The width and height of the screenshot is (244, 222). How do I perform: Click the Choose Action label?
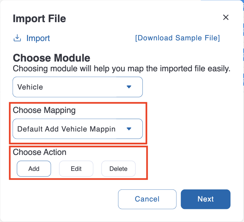point(39,152)
